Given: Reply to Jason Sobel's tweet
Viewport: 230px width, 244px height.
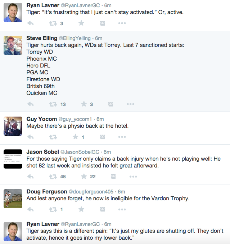Looking at the screenshot, I should pyautogui.click(x=31, y=177).
